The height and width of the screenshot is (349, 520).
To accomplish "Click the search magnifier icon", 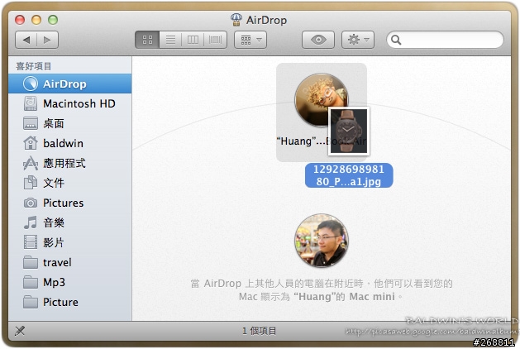I will pyautogui.click(x=396, y=41).
